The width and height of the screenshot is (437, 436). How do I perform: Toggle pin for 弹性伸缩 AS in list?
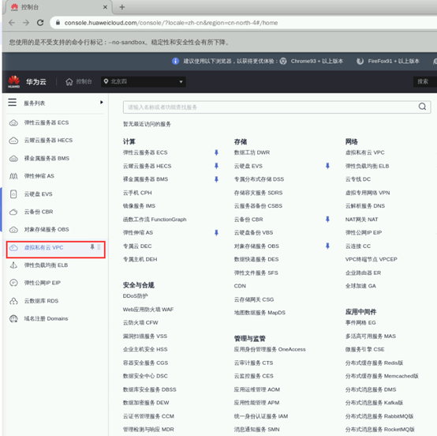(216, 232)
